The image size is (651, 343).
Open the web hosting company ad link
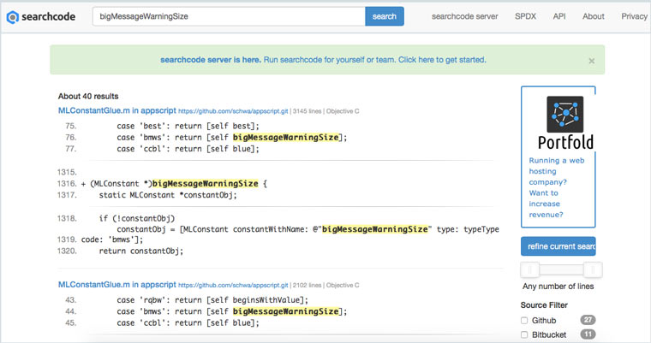(x=547, y=187)
